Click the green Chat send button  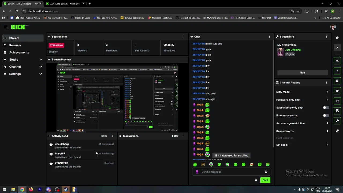(x=265, y=180)
